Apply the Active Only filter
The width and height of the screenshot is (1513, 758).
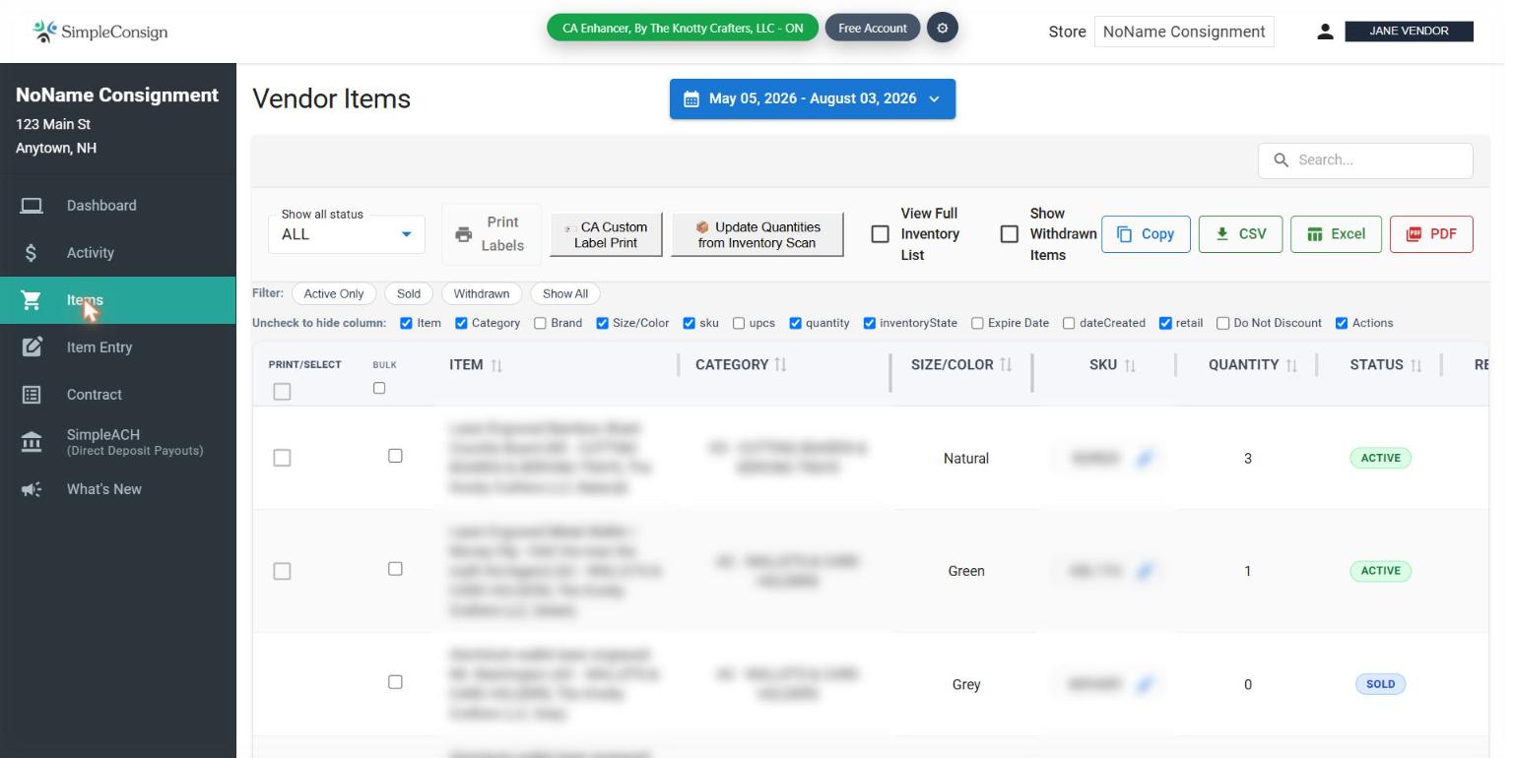click(x=334, y=293)
